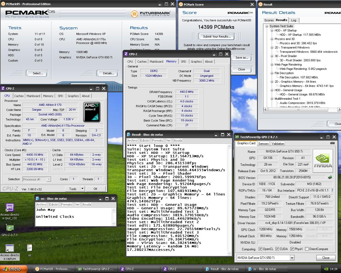Click the AMD Athlon II logo
This screenshot has height=273, width=341.
(92, 112)
